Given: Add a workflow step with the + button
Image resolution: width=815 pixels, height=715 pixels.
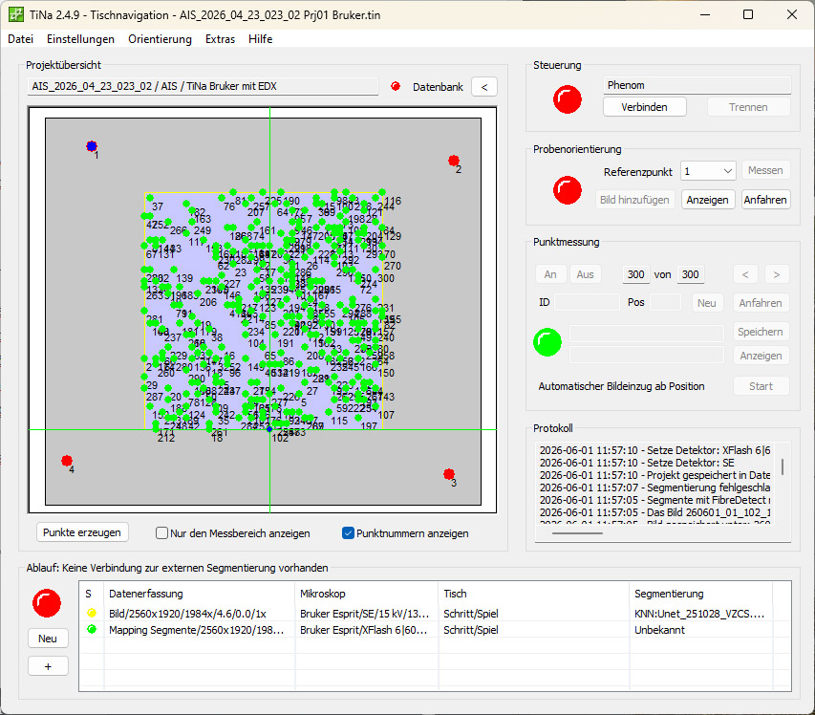Looking at the screenshot, I should [x=48, y=666].
